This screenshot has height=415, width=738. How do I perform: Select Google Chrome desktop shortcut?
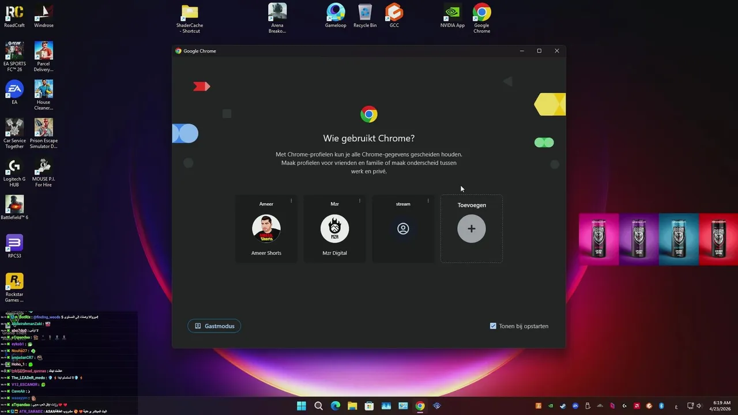click(482, 19)
